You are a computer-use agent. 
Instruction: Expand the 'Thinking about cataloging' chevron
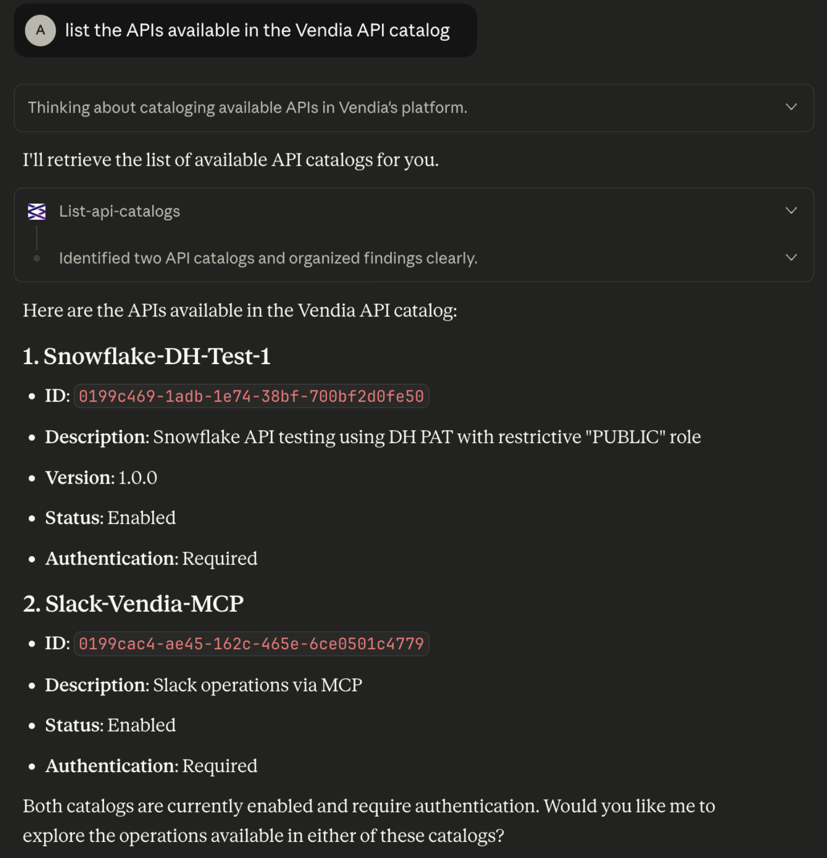[x=791, y=107]
